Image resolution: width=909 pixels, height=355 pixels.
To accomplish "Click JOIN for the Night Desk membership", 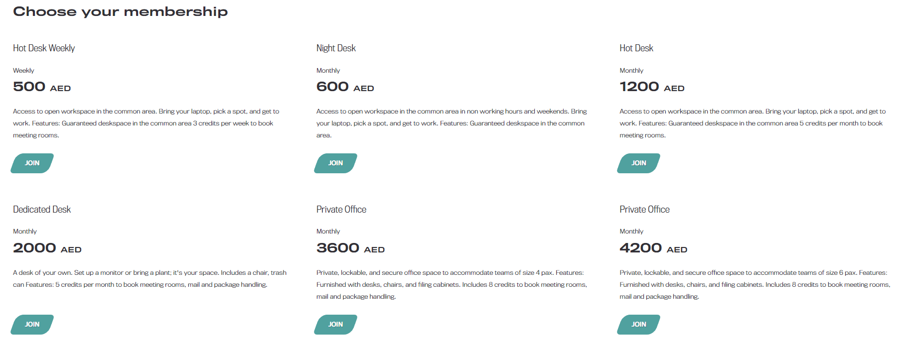I will pos(335,163).
